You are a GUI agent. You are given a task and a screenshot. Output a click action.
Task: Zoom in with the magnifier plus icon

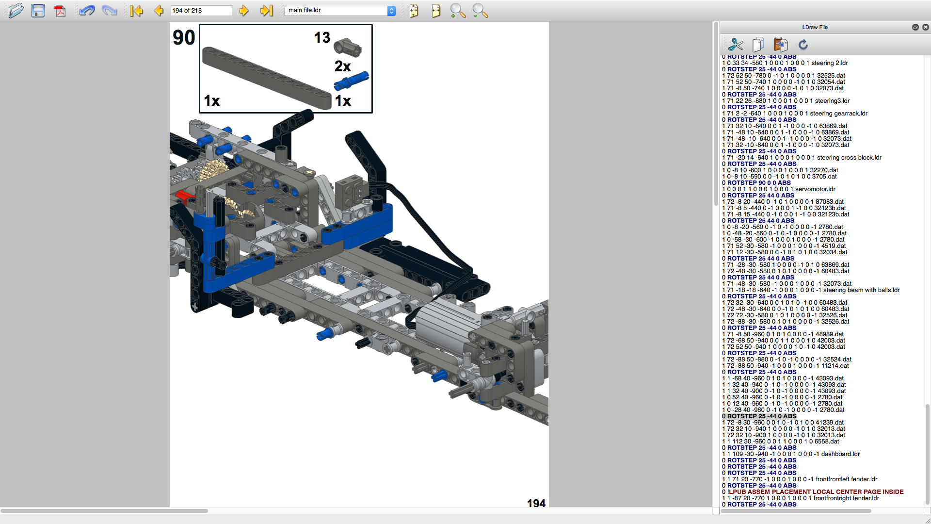(458, 10)
